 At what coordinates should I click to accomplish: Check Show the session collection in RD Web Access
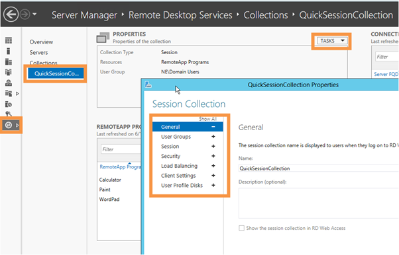pyautogui.click(x=241, y=228)
